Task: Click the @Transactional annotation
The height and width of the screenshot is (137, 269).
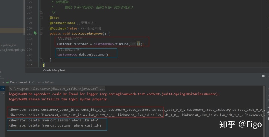Action: pos(62,23)
